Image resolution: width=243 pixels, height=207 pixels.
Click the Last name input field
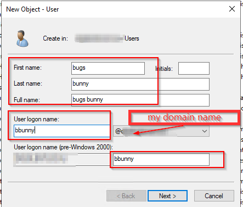click(x=140, y=84)
